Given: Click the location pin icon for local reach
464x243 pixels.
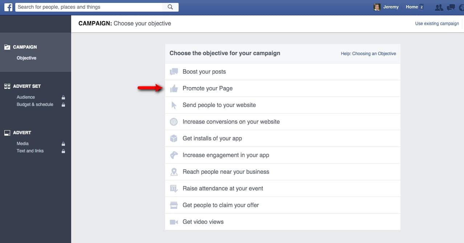Looking at the screenshot, I should click(x=174, y=172).
